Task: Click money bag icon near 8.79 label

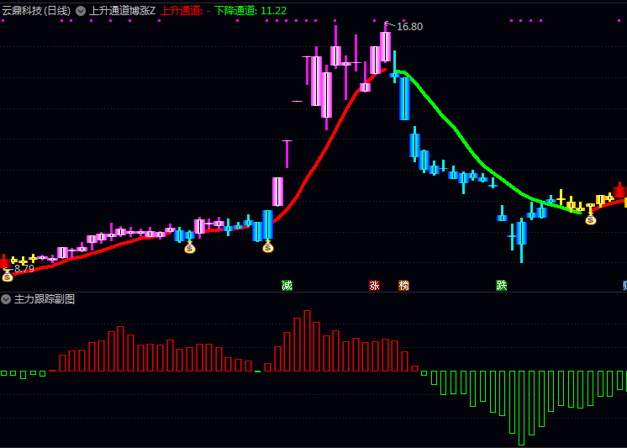Action: click(8, 276)
